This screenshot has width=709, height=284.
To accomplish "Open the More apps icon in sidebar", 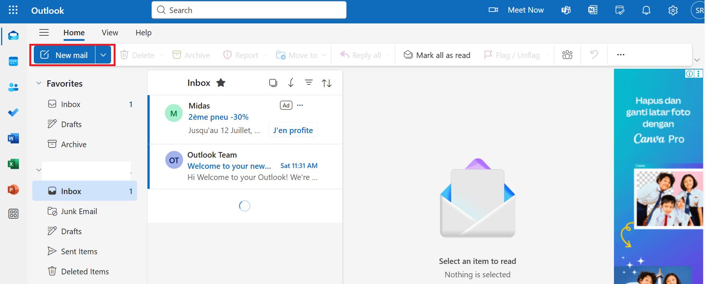I will [13, 214].
